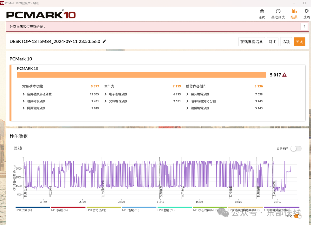Click the 7 431 video conferencing score
The height and width of the screenshot is (225, 311).
click(x=95, y=101)
